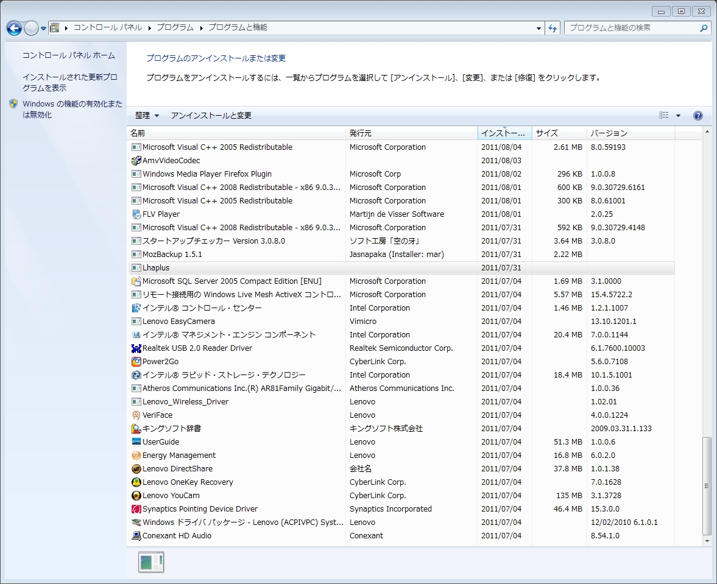
Task: Click the FLV Player program icon
Action: tap(136, 214)
